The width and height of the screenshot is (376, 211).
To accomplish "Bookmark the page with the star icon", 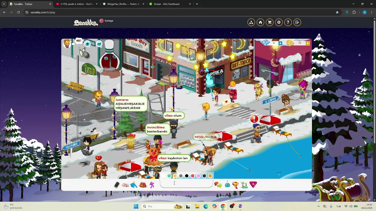I will 337,12.
